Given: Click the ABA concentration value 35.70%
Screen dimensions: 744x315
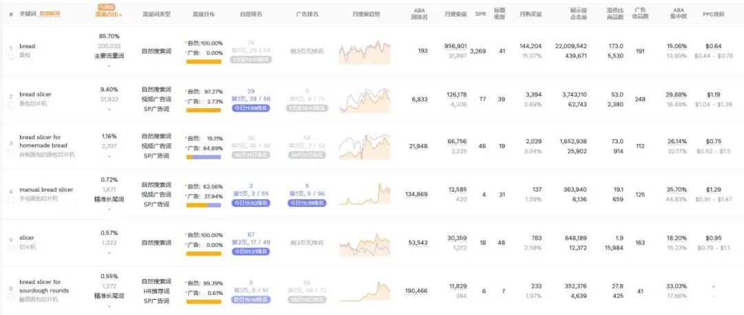Looking at the screenshot, I should coord(676,190).
